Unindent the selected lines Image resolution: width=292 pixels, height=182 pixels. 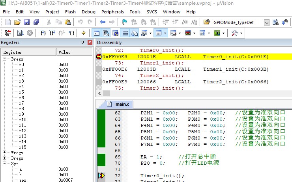pyautogui.click(x=175, y=22)
